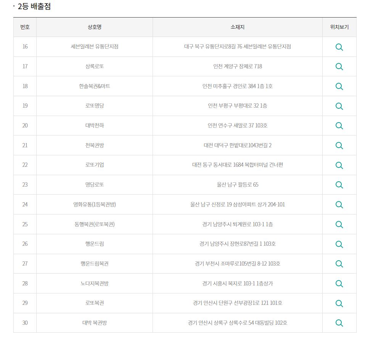Show location for 행운드림복권 row 27
365x340 pixels.
tap(339, 264)
